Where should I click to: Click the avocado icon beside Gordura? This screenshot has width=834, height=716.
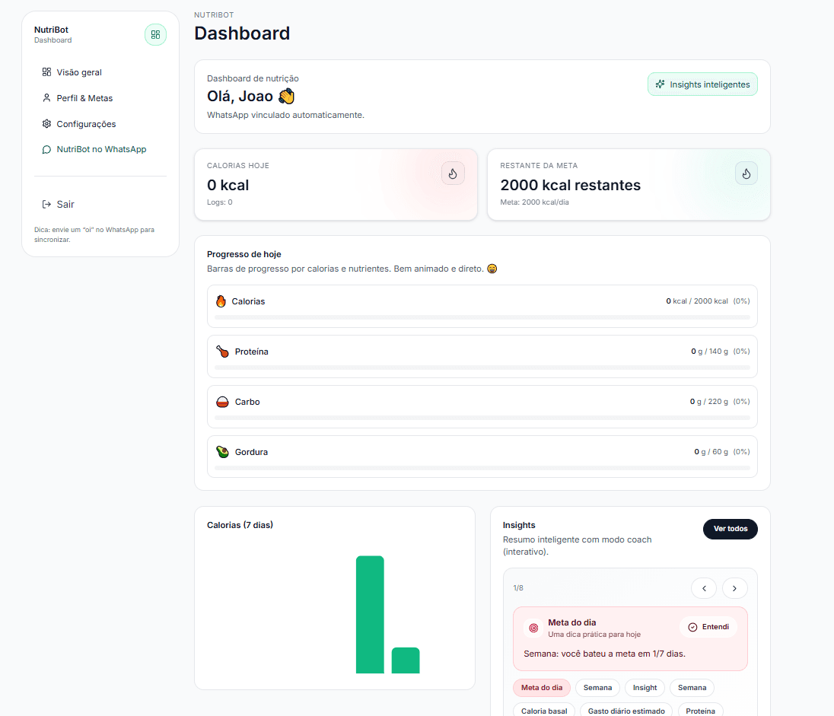222,452
